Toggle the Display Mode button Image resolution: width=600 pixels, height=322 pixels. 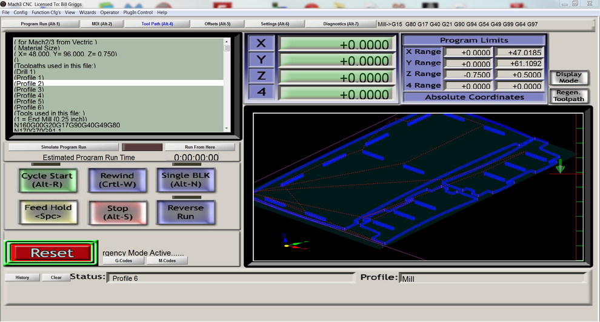pos(568,77)
